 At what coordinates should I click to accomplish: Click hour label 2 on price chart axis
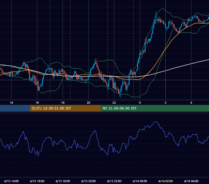coord(165,103)
